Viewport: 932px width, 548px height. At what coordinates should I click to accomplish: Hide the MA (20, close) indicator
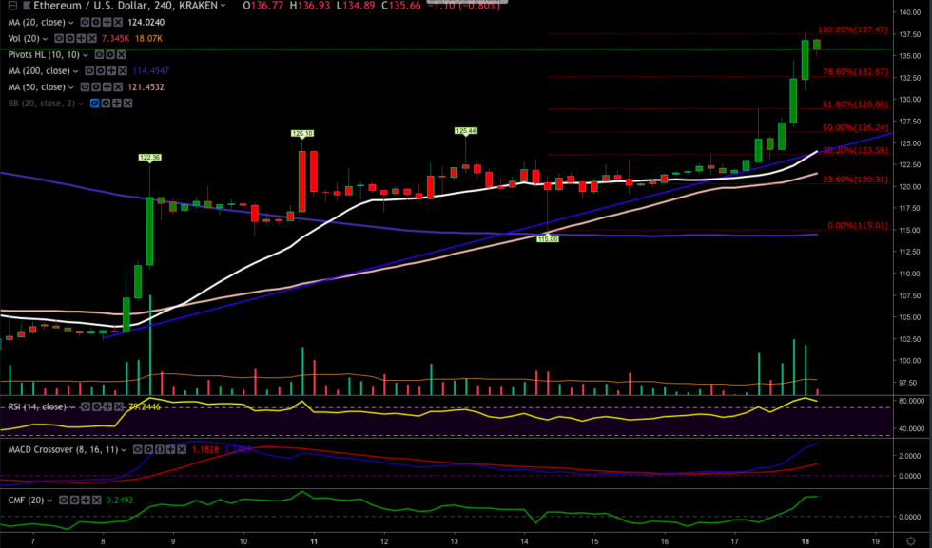click(x=83, y=22)
